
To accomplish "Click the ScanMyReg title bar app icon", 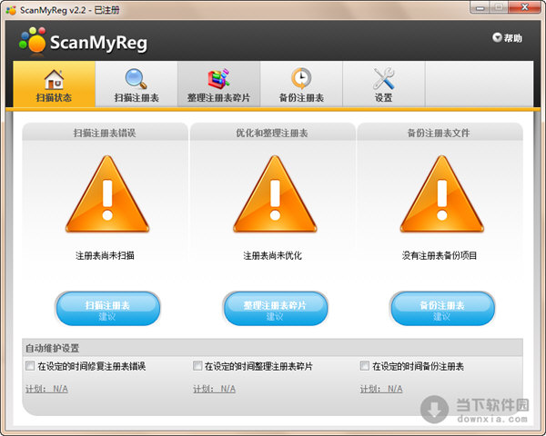I will click(x=11, y=10).
